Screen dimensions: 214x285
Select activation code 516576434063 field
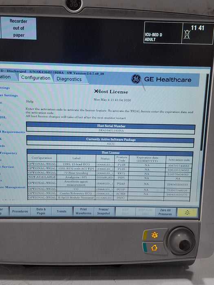coord(179,175)
